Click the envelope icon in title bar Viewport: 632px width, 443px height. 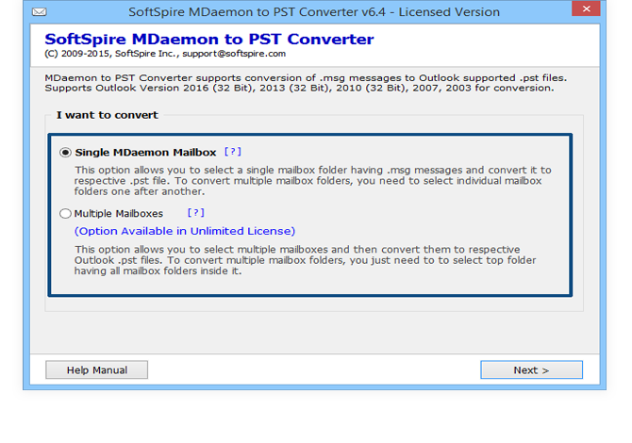[x=39, y=12]
